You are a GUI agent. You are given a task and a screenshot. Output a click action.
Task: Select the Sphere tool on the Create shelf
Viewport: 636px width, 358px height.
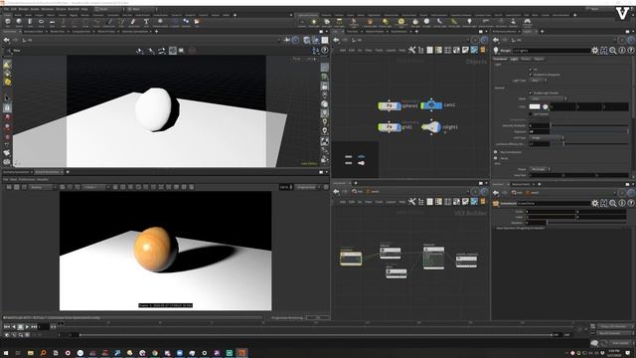[19, 22]
